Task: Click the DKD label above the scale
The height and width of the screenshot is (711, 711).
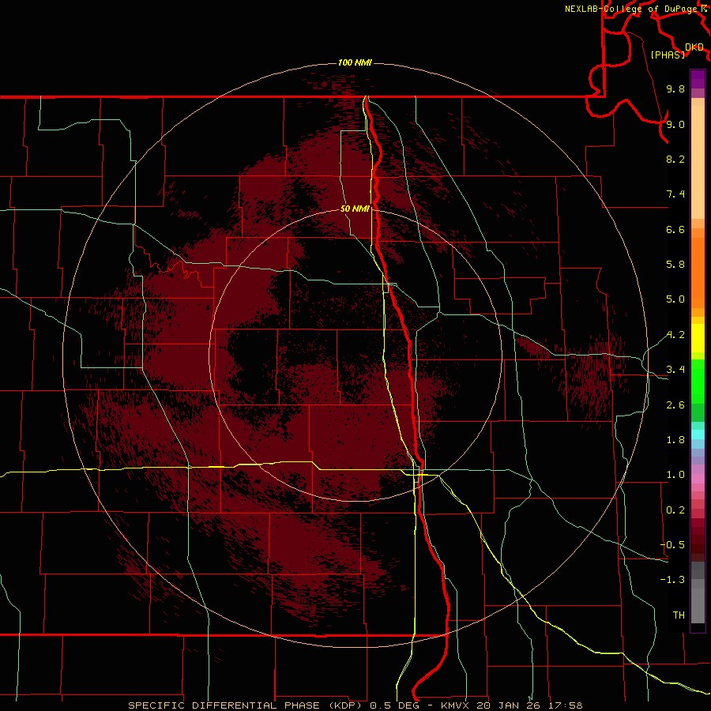Action: coord(694,47)
